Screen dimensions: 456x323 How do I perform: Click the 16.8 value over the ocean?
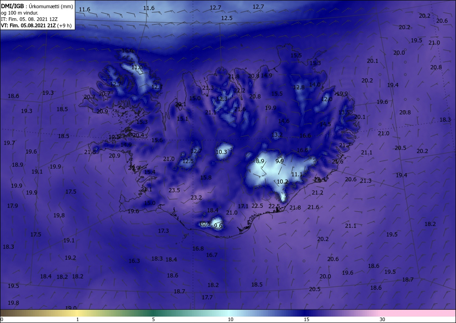pyautogui.click(x=198, y=249)
